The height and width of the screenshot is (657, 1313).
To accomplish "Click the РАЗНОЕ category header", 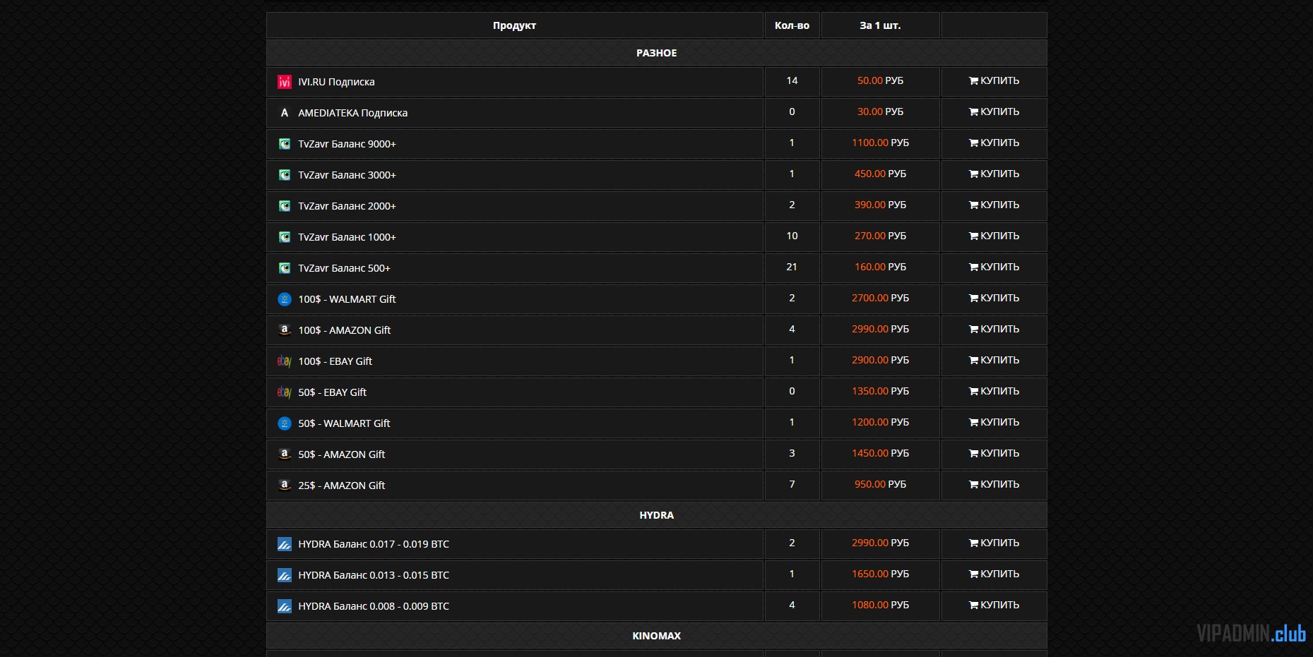I will (656, 53).
